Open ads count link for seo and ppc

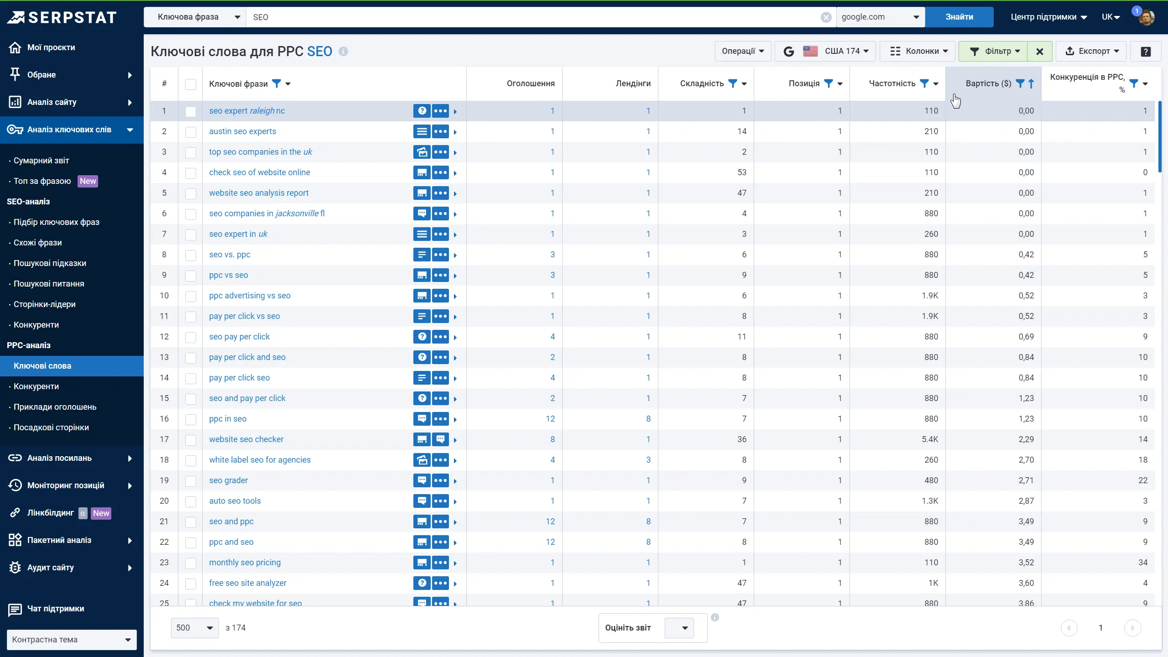point(550,521)
